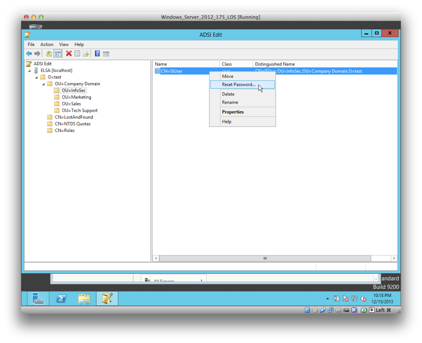Collapse the O=test tree node
The image size is (422, 343).
click(36, 77)
